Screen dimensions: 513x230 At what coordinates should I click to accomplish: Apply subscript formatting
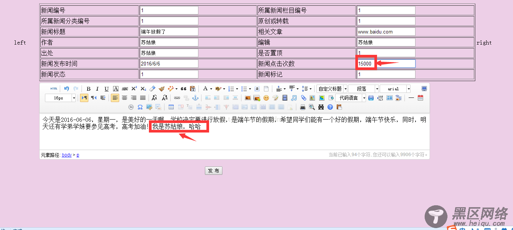143,89
